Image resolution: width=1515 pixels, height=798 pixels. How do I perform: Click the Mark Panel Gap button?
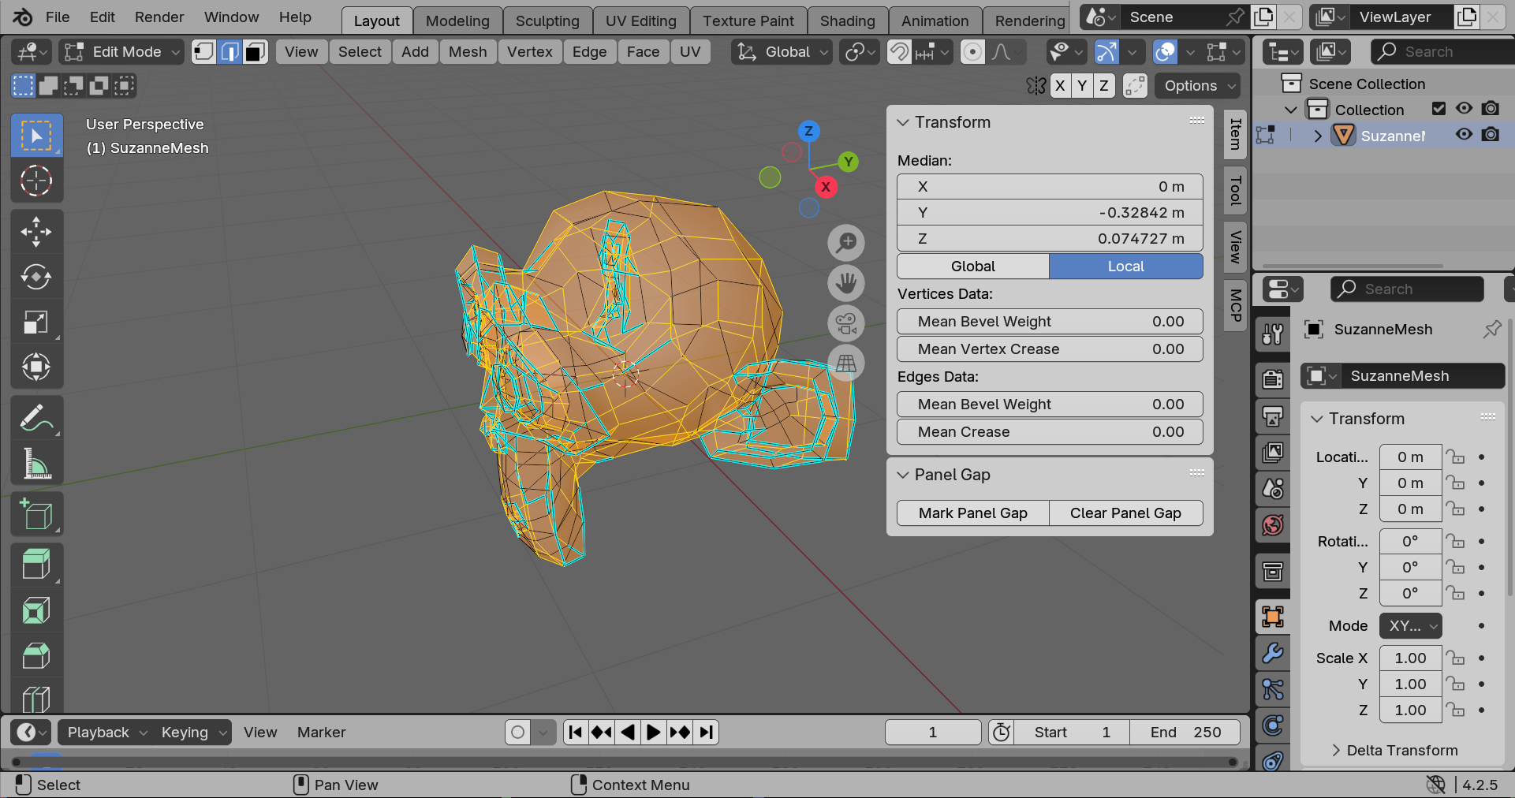(x=972, y=513)
